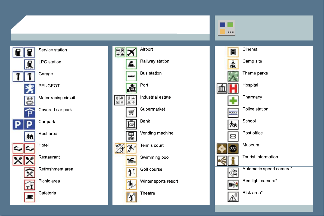Select the Cafeteria cup icon
324x216 pixels.
(x=30, y=197)
